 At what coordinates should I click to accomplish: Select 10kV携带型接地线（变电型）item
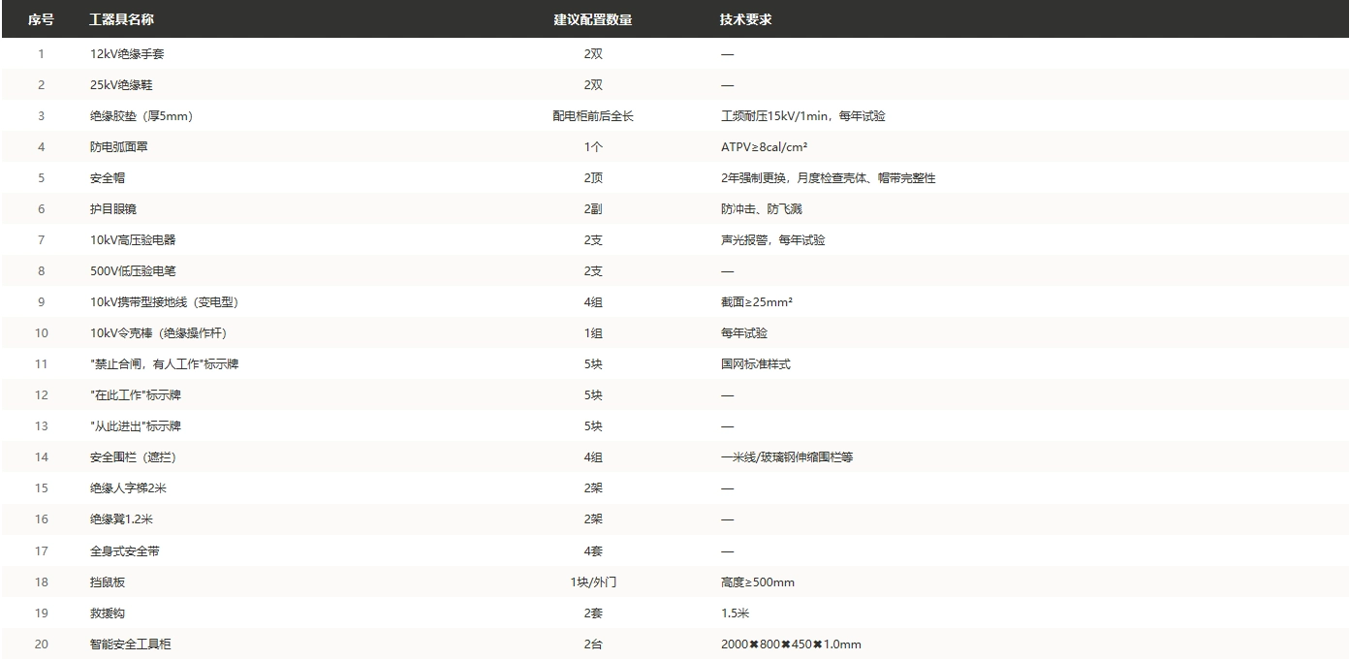164,302
